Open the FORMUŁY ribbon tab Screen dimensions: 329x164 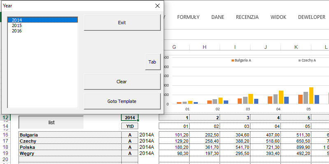(188, 17)
